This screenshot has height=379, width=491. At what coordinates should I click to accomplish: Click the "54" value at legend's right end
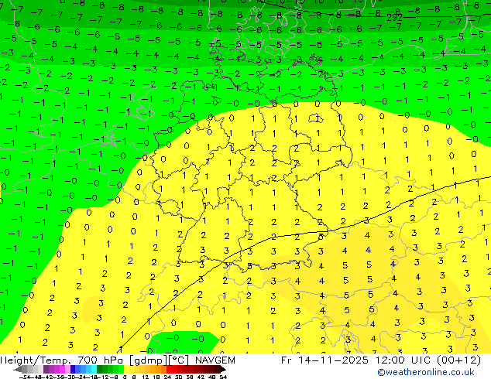[223, 377]
